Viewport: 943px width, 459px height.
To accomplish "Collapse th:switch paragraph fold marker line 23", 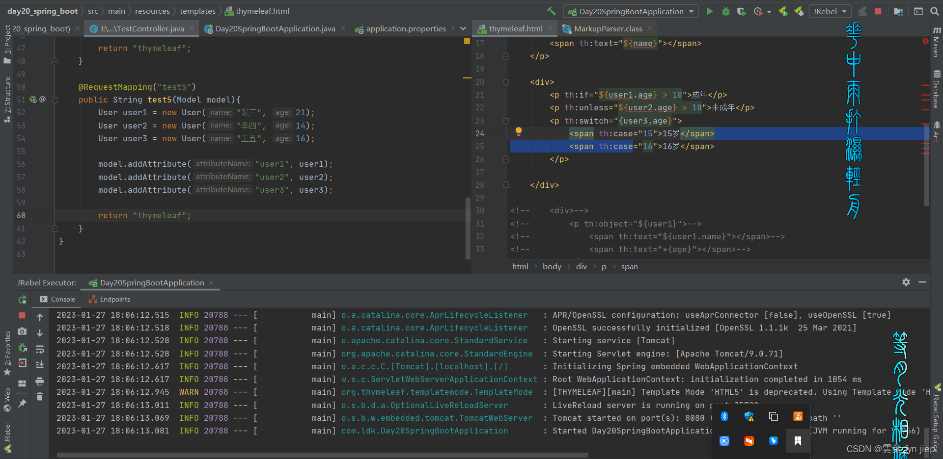I will pyautogui.click(x=506, y=121).
